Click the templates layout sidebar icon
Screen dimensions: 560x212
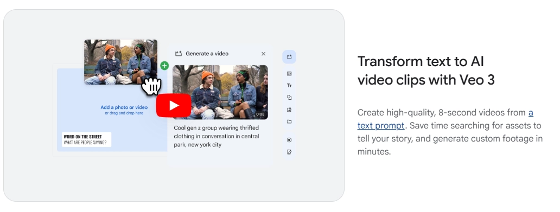coord(289,74)
